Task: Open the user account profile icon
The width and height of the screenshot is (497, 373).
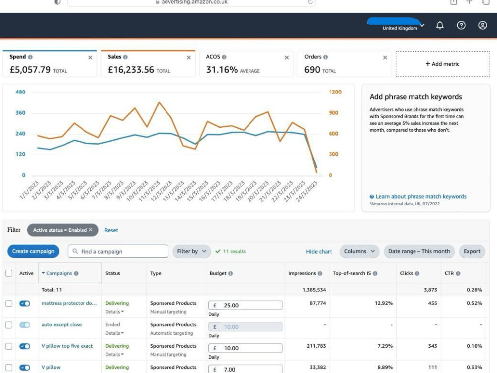Action: [483, 25]
